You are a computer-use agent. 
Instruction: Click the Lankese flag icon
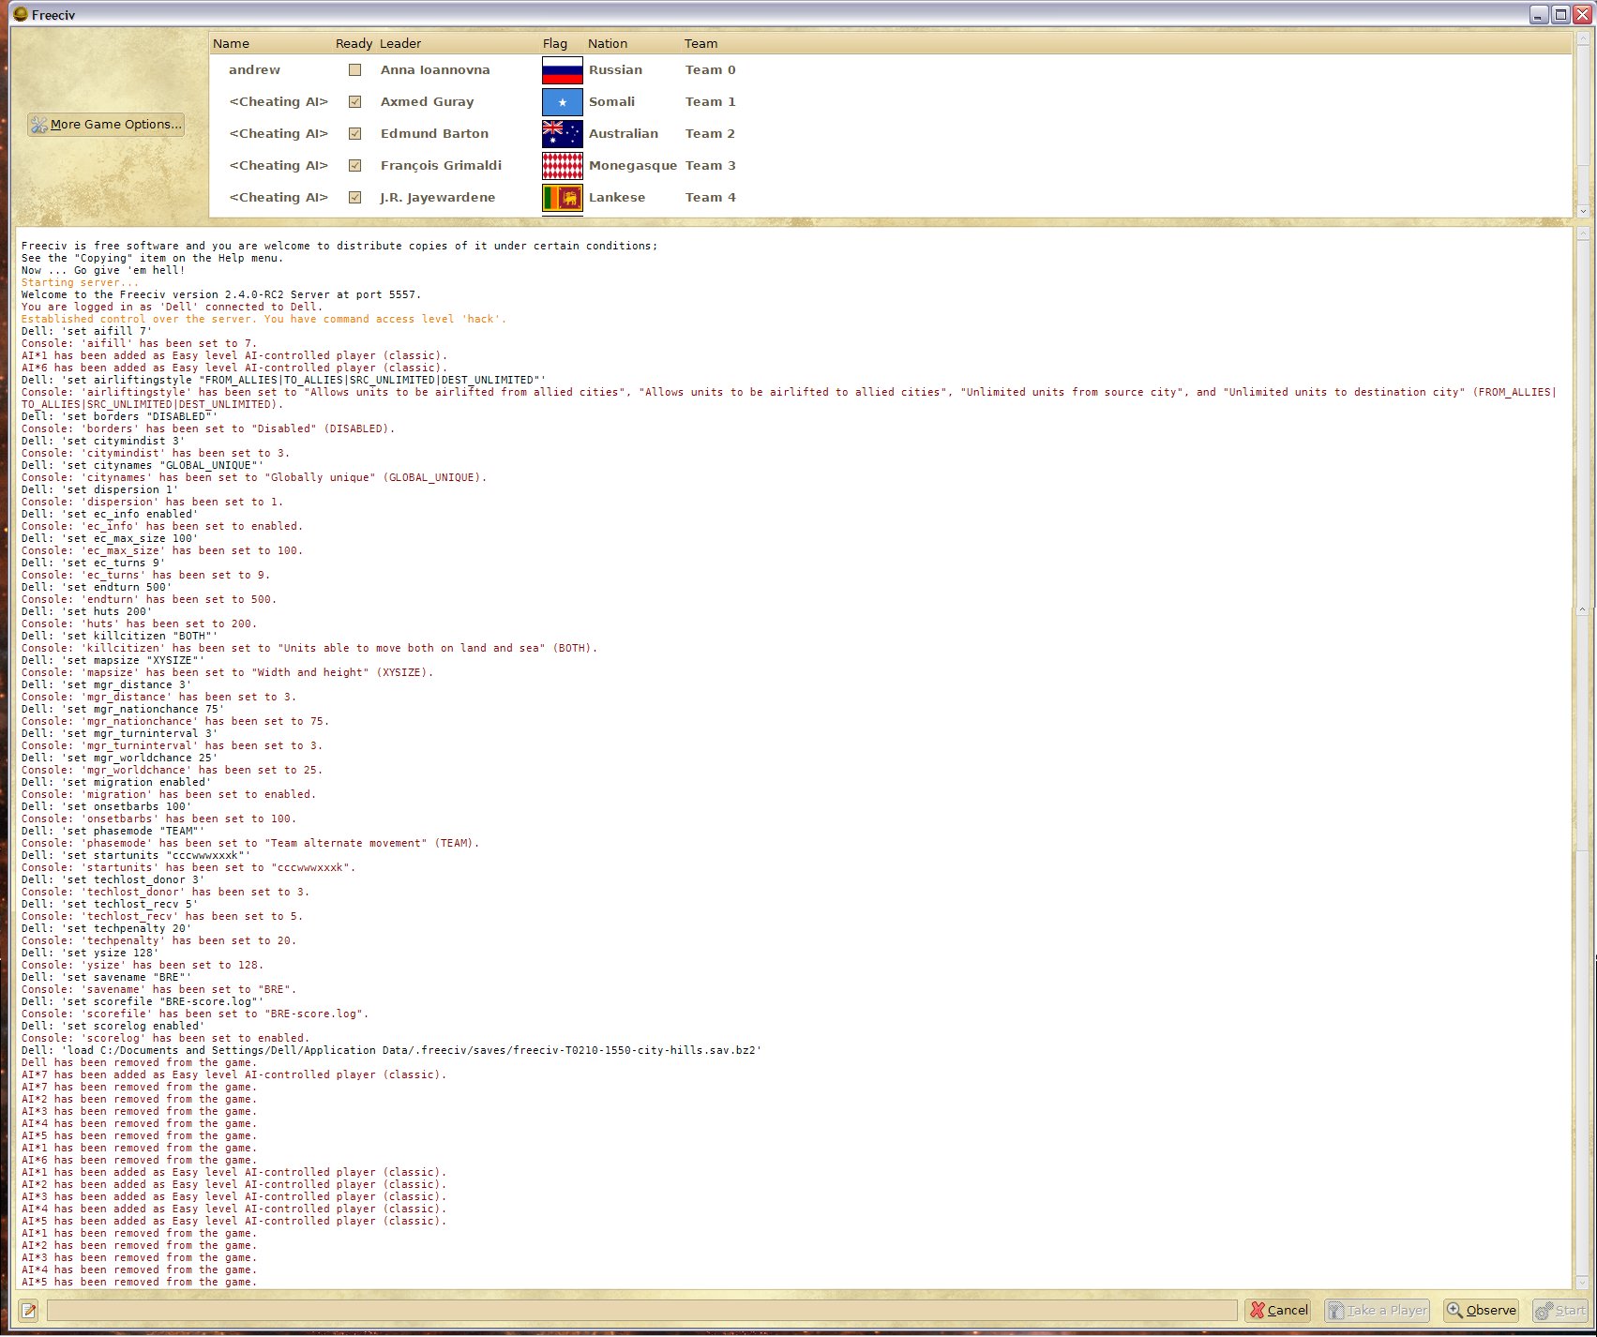pyautogui.click(x=562, y=198)
